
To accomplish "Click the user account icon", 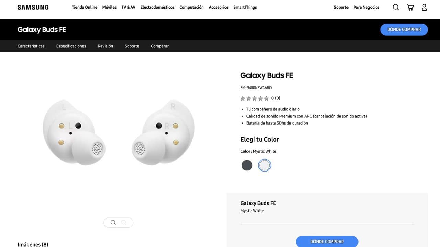I will pos(424,7).
